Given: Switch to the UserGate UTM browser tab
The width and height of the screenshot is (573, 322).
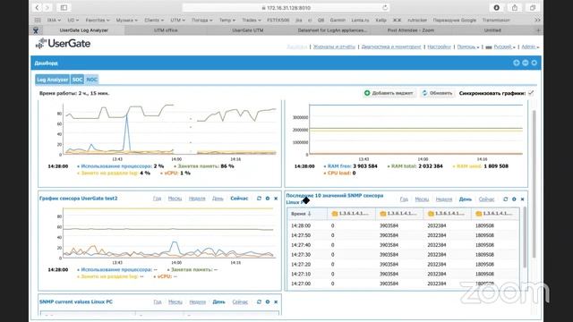Looking at the screenshot, I should [x=247, y=30].
